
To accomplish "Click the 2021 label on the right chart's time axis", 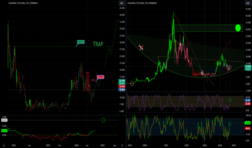I will (166, 145).
